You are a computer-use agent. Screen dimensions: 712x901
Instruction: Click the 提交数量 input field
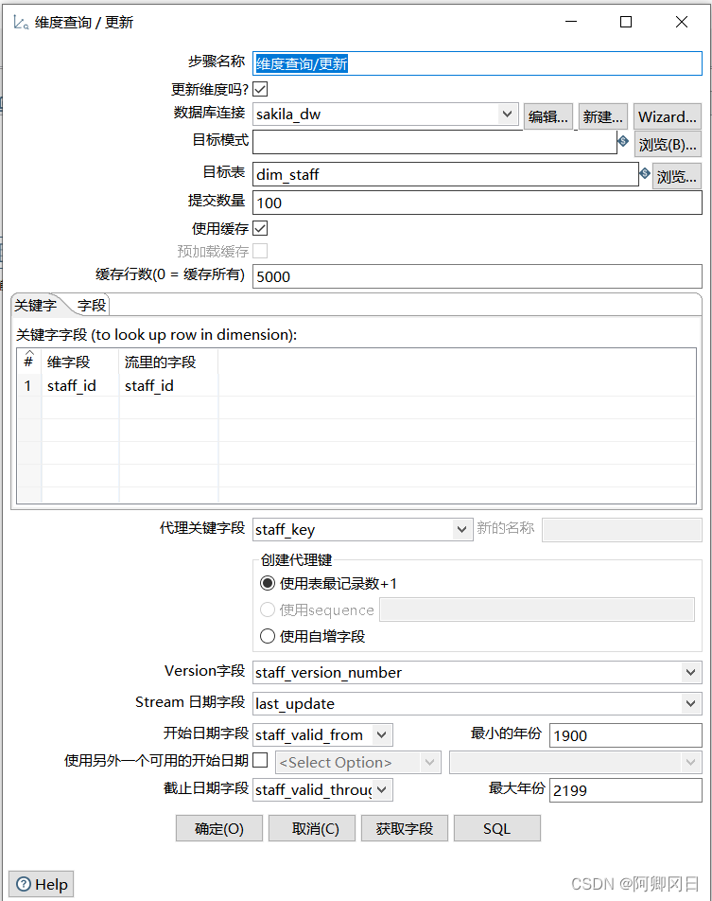477,203
